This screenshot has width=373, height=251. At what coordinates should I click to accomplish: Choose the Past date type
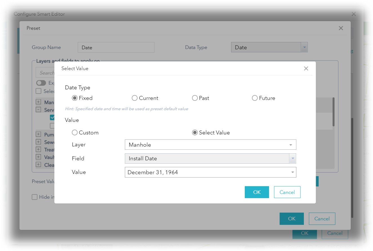click(x=195, y=98)
